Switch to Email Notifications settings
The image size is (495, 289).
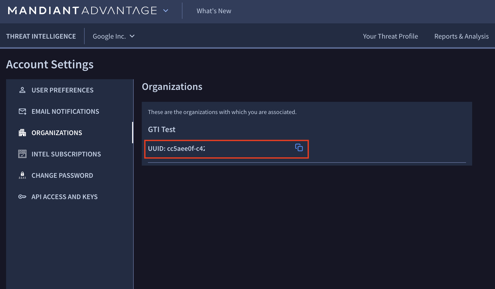coord(65,111)
